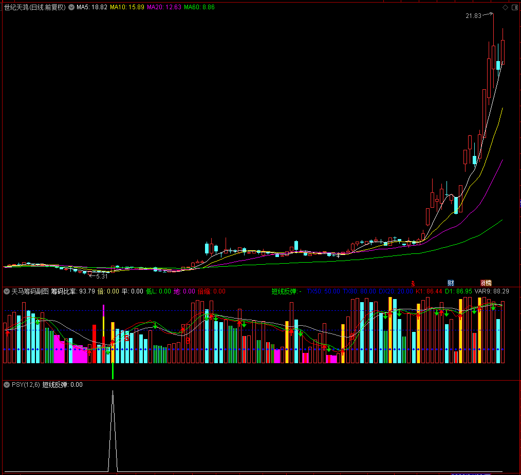The height and width of the screenshot is (475, 521).
Task: Open the dropdown beside 世纪天鸿(日线,前复权) title
Action: pos(71,7)
